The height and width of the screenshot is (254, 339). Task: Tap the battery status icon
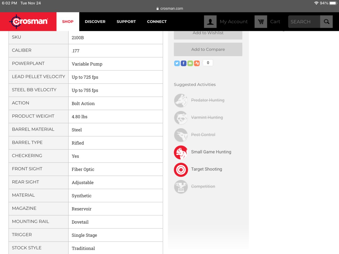(333, 3)
